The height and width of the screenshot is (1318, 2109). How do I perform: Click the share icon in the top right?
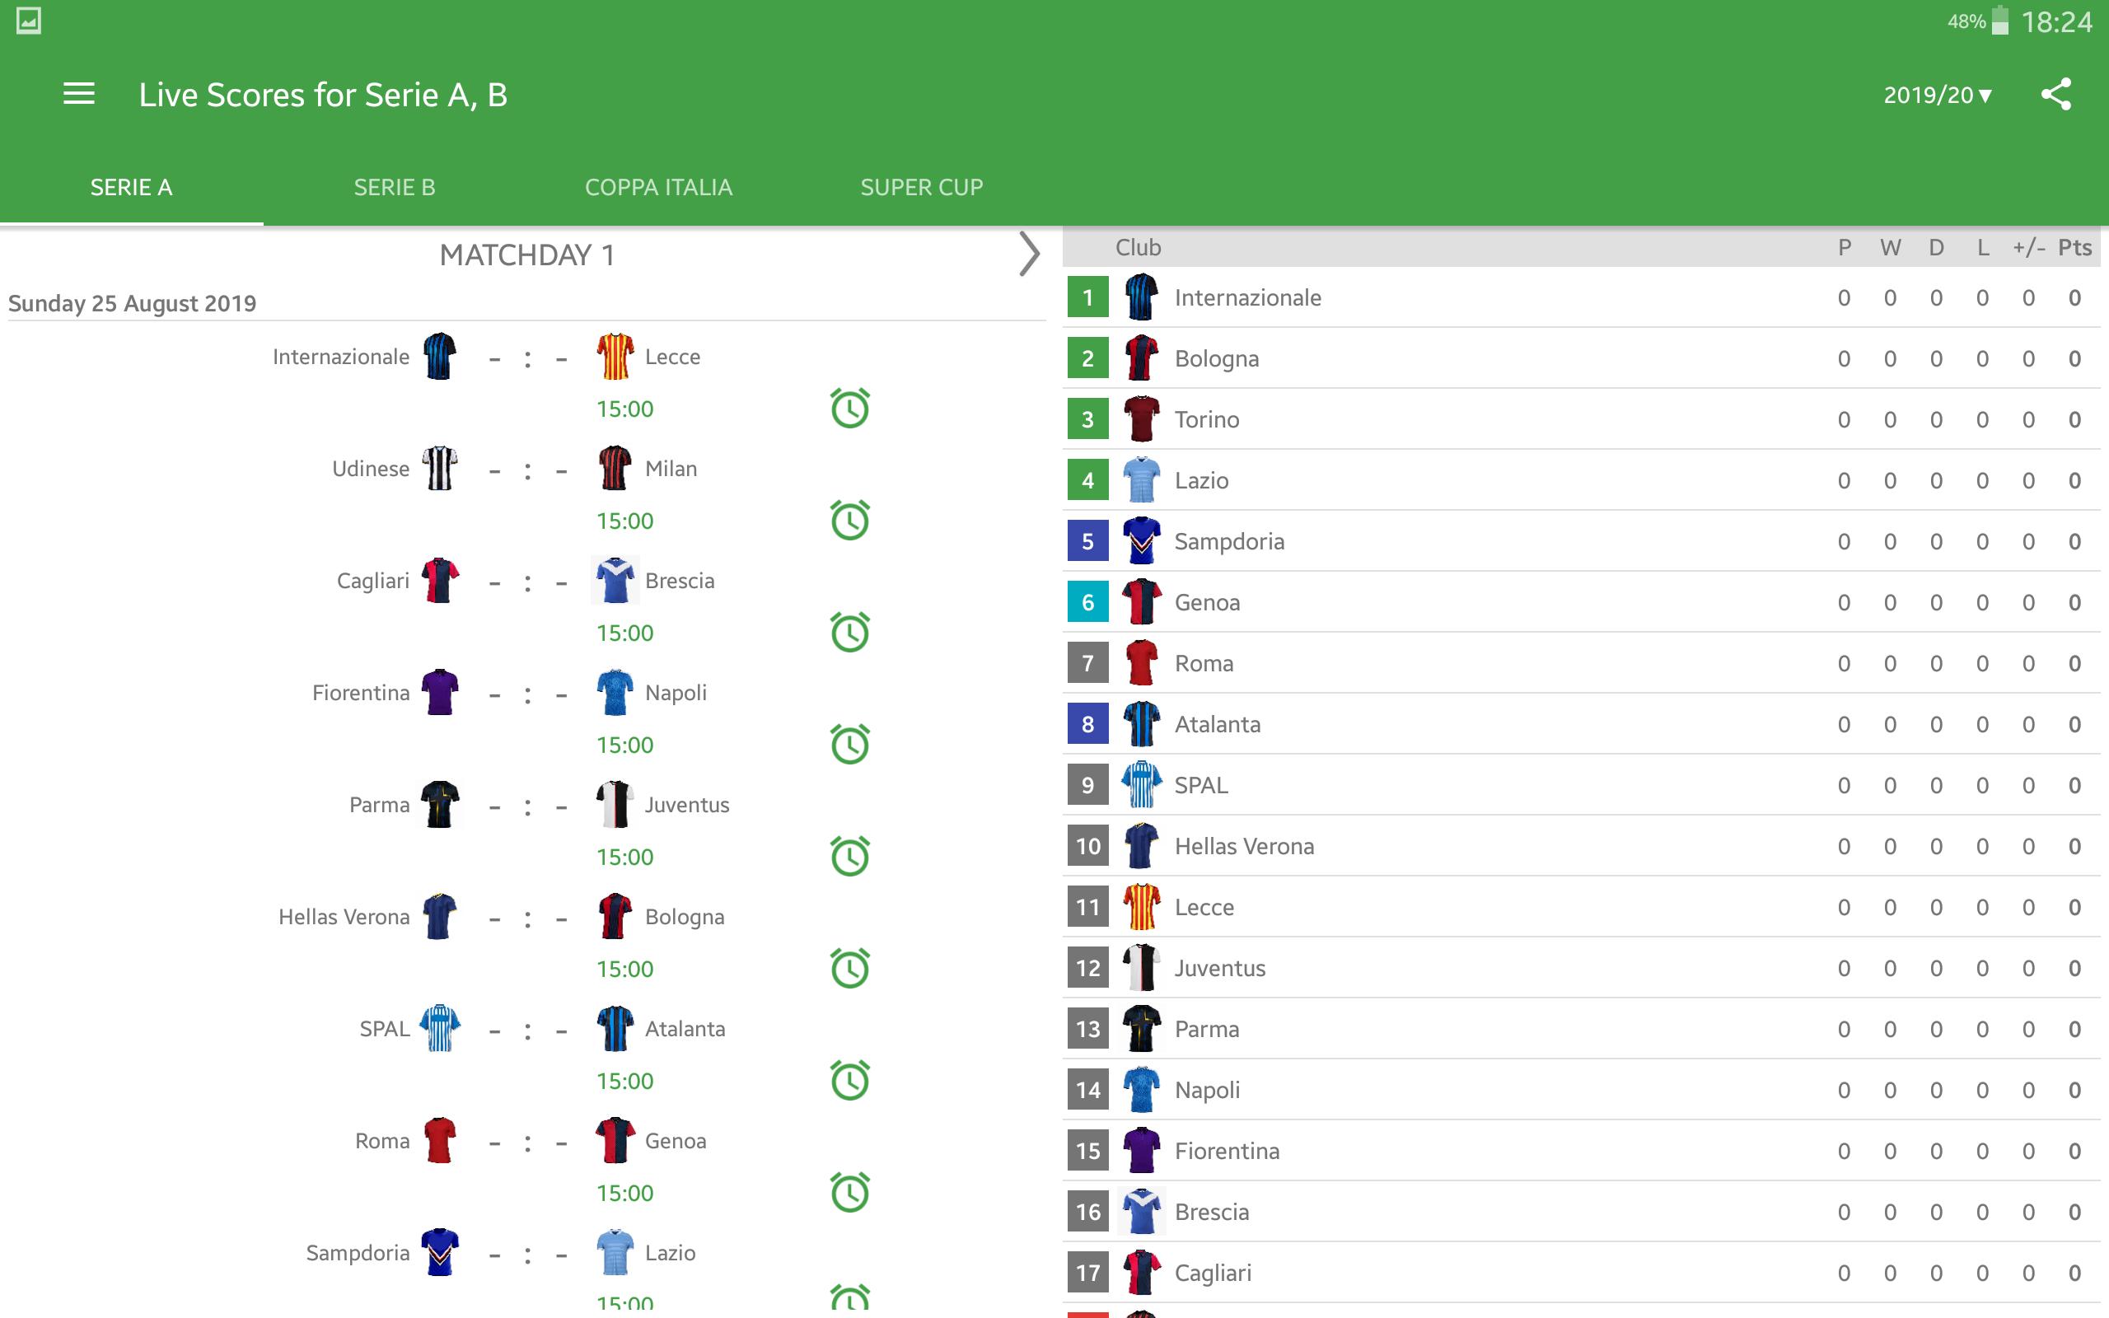[x=2057, y=92]
